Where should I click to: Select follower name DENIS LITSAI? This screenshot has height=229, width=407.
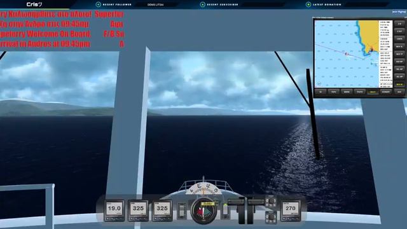point(155,4)
